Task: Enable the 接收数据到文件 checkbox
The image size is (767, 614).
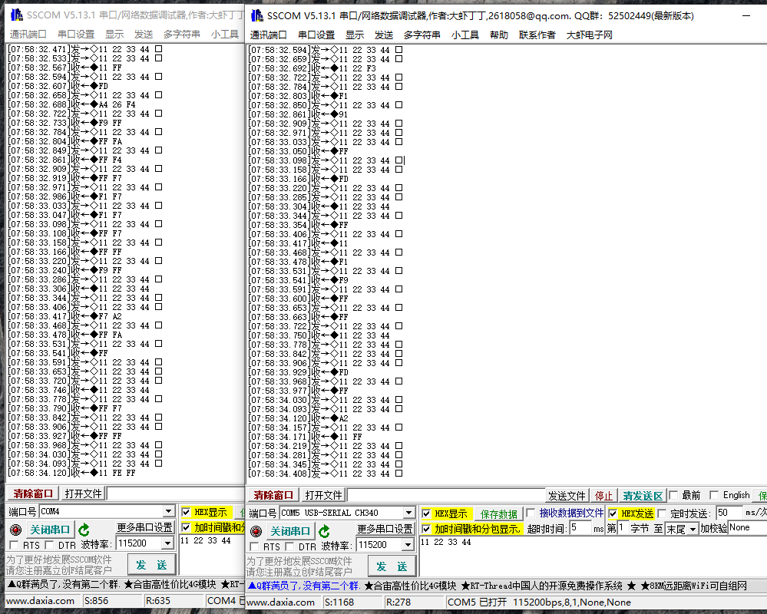Action: coord(531,513)
